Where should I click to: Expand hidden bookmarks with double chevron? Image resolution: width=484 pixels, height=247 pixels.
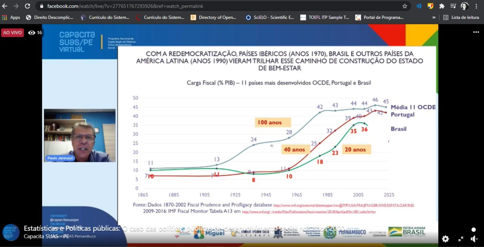434,17
